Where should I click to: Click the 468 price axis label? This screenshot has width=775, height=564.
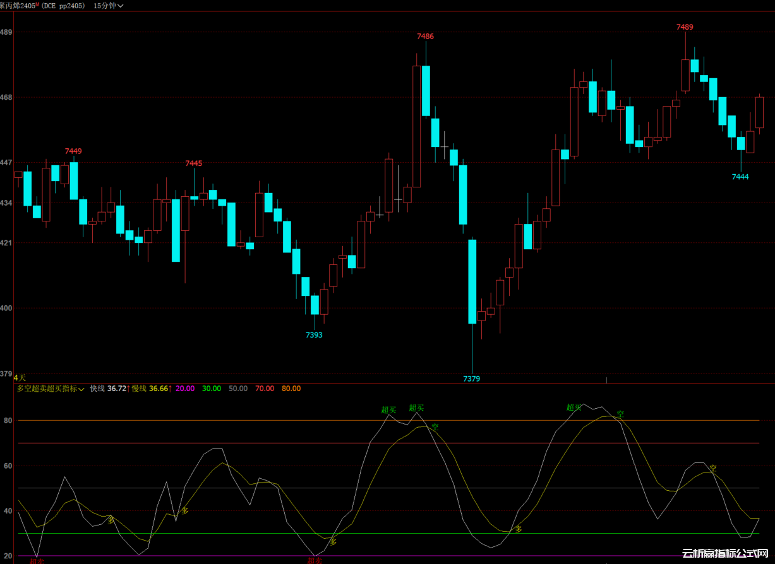pos(6,98)
